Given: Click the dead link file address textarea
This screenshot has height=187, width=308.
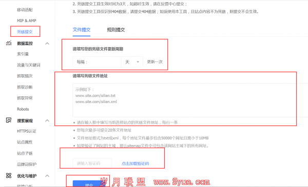Looking at the screenshot, I should click(190, 100).
